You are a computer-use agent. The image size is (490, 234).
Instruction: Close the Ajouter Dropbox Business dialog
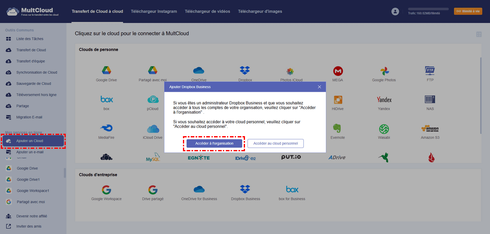click(319, 87)
